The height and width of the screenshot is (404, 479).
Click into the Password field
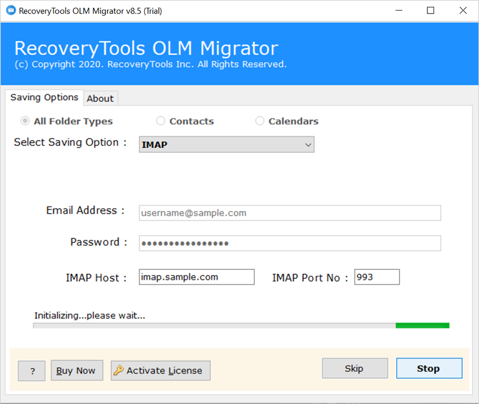pyautogui.click(x=290, y=244)
